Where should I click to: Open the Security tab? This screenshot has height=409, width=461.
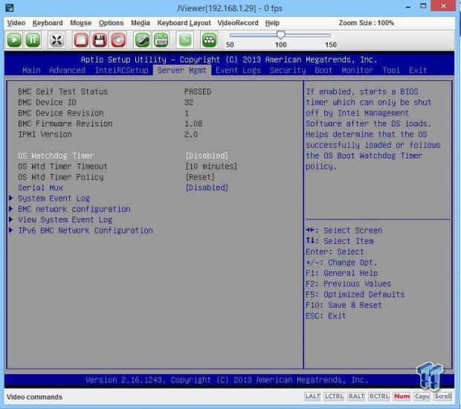(x=288, y=71)
